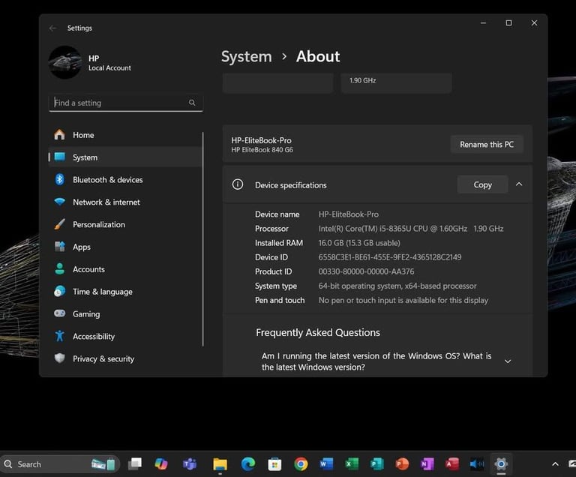Select the Product ID 00330-80000-00000-AA376
Viewport: 576px width, 477px height.
click(366, 271)
